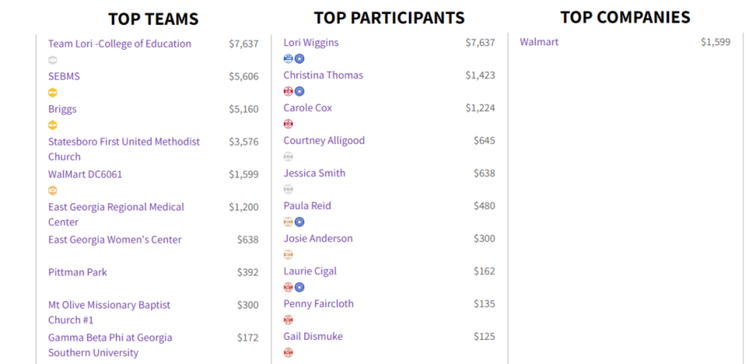Open Statesboro First United Methodist Church team

pyautogui.click(x=124, y=149)
